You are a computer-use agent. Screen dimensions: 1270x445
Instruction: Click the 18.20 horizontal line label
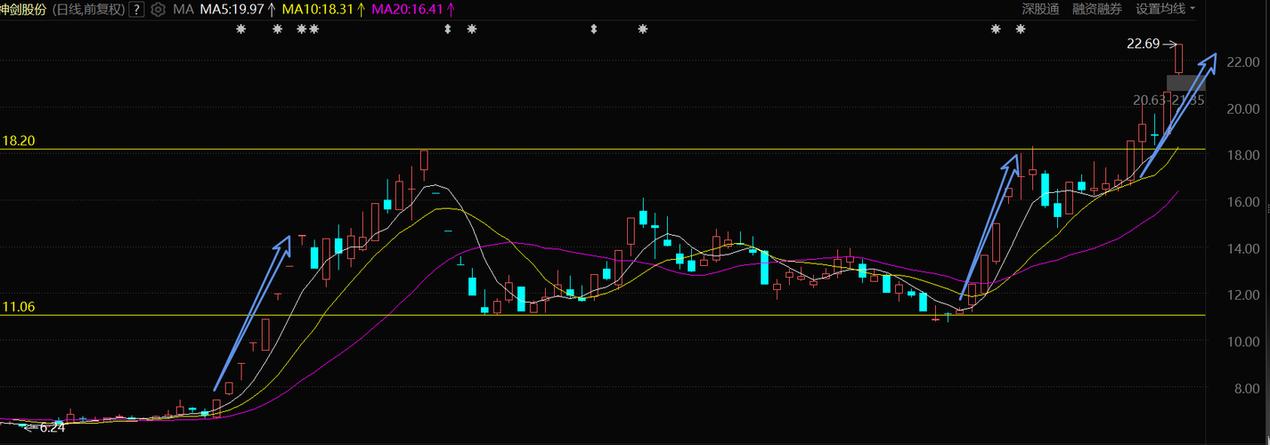[18, 141]
